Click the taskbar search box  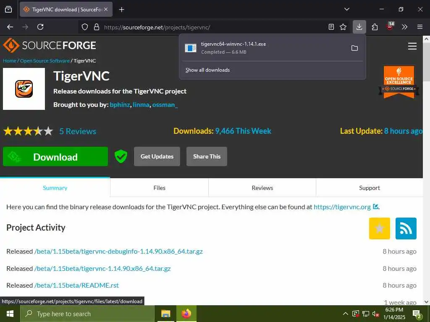[x=87, y=314]
